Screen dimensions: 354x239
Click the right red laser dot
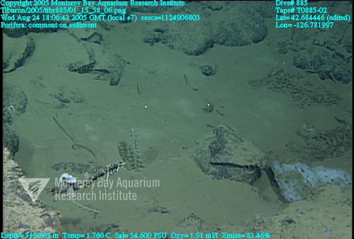[208, 104]
